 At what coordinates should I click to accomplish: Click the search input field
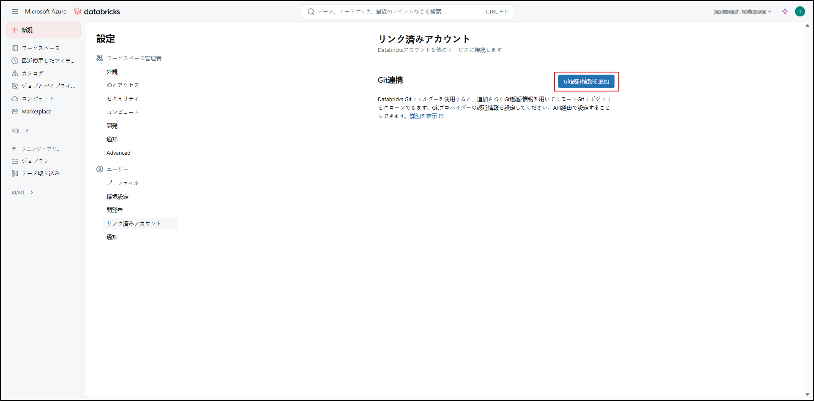397,11
